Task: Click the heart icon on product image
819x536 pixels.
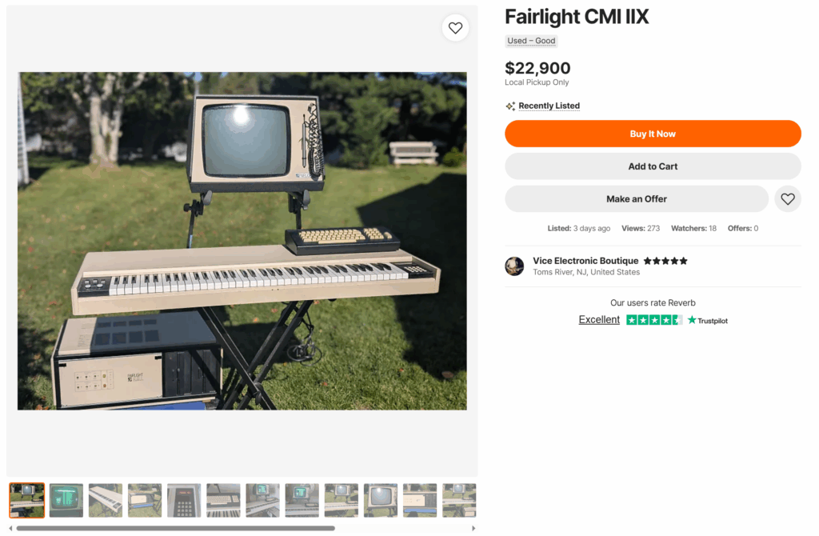Action: pyautogui.click(x=455, y=28)
